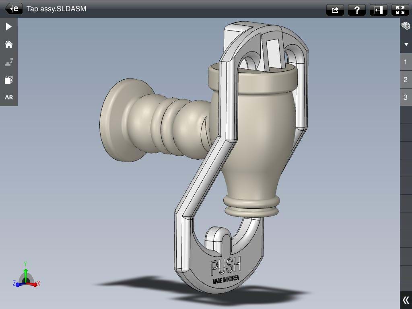Click the Tap assy.SLDASM file title
The height and width of the screenshot is (309, 412).
pos(56,9)
